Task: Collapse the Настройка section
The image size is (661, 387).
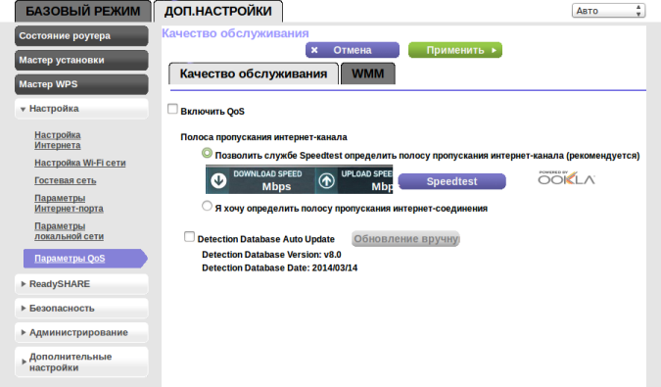Action: (x=81, y=109)
